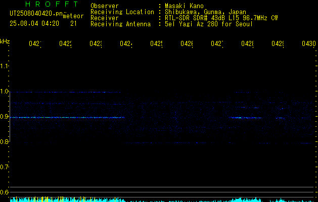The height and width of the screenshot is (202, 318).
Task: Click the yellow 'meteor' label
Action: coord(73,16)
